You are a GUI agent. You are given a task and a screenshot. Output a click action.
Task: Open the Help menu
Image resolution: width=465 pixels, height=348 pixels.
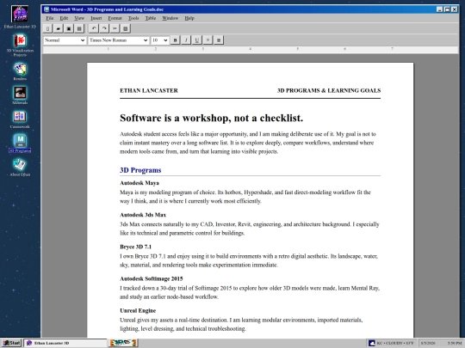[189, 18]
